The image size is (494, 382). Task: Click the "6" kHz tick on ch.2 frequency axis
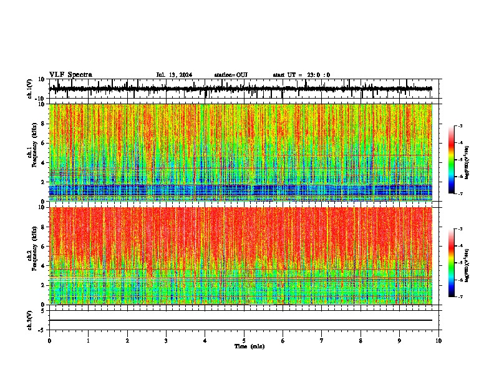44,247
